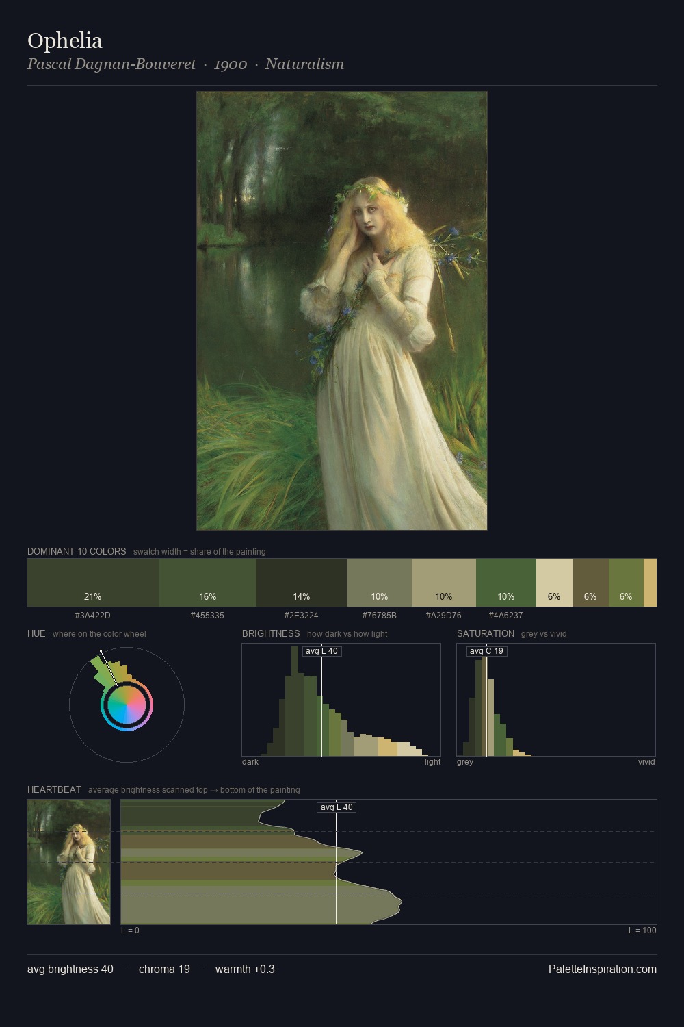Select the 16% green swatch

[x=208, y=583]
